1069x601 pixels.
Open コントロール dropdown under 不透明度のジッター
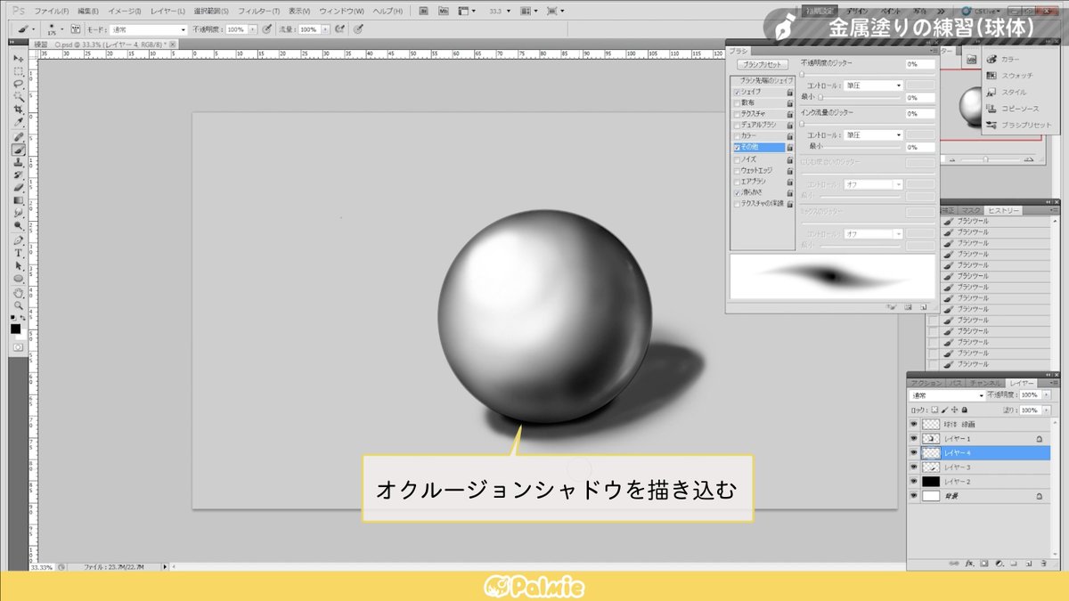pyautogui.click(x=873, y=85)
